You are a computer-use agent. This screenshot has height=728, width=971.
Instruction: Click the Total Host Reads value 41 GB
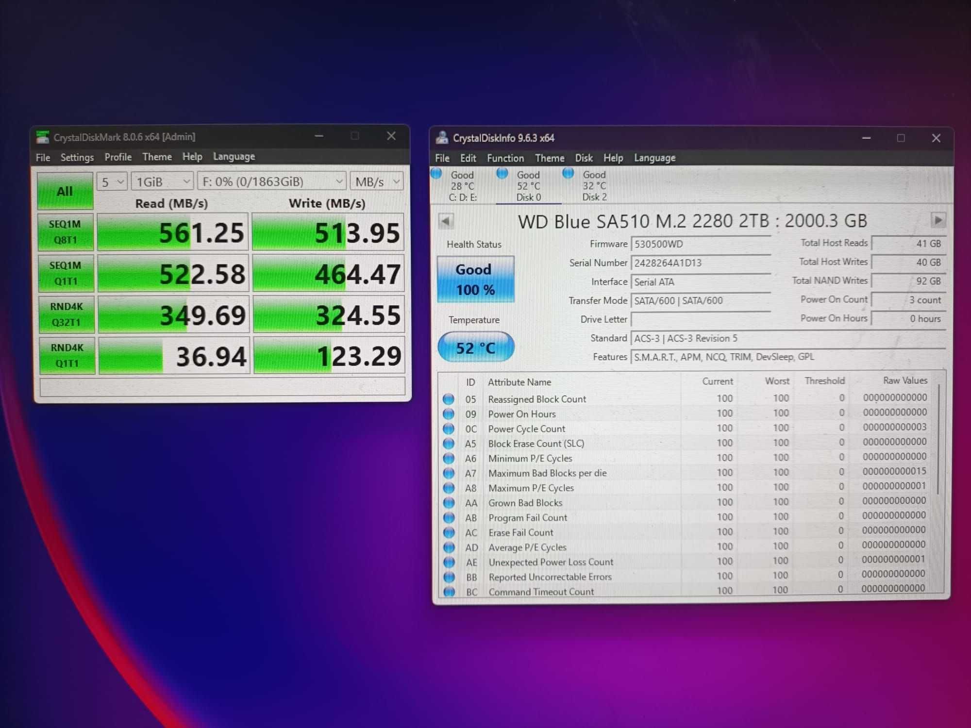tap(908, 244)
